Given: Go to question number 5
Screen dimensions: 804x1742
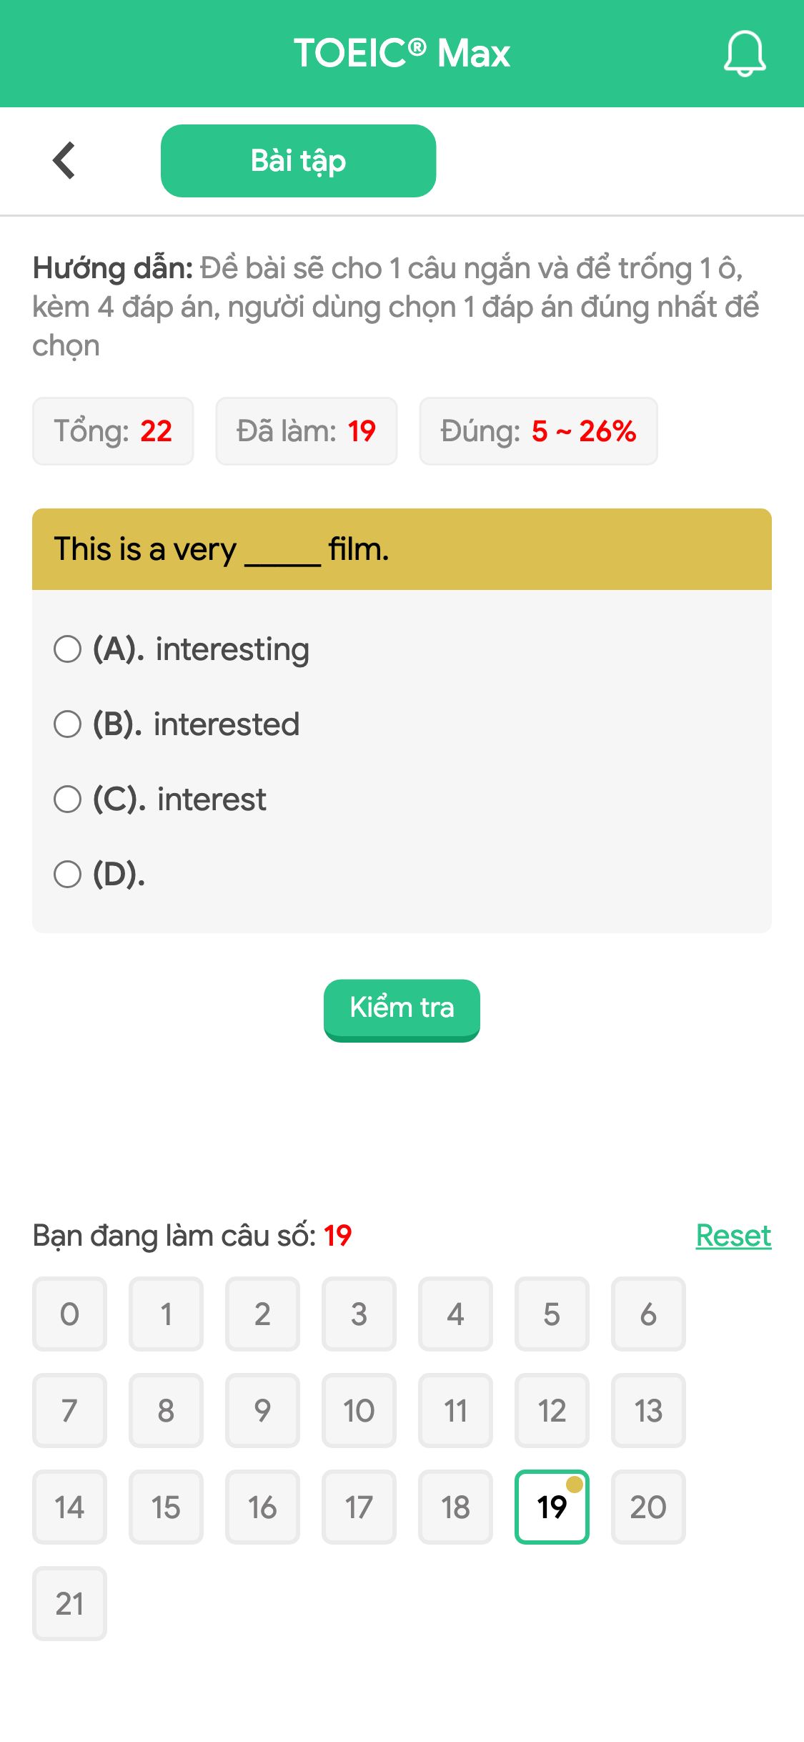Looking at the screenshot, I should (x=552, y=1314).
